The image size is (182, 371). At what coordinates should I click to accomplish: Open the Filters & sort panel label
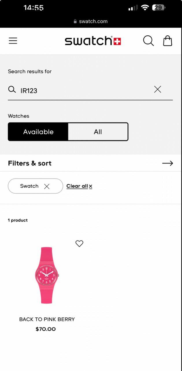[x=30, y=163]
